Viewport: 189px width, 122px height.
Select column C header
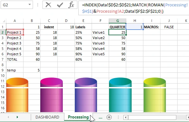click(x=49, y=21)
